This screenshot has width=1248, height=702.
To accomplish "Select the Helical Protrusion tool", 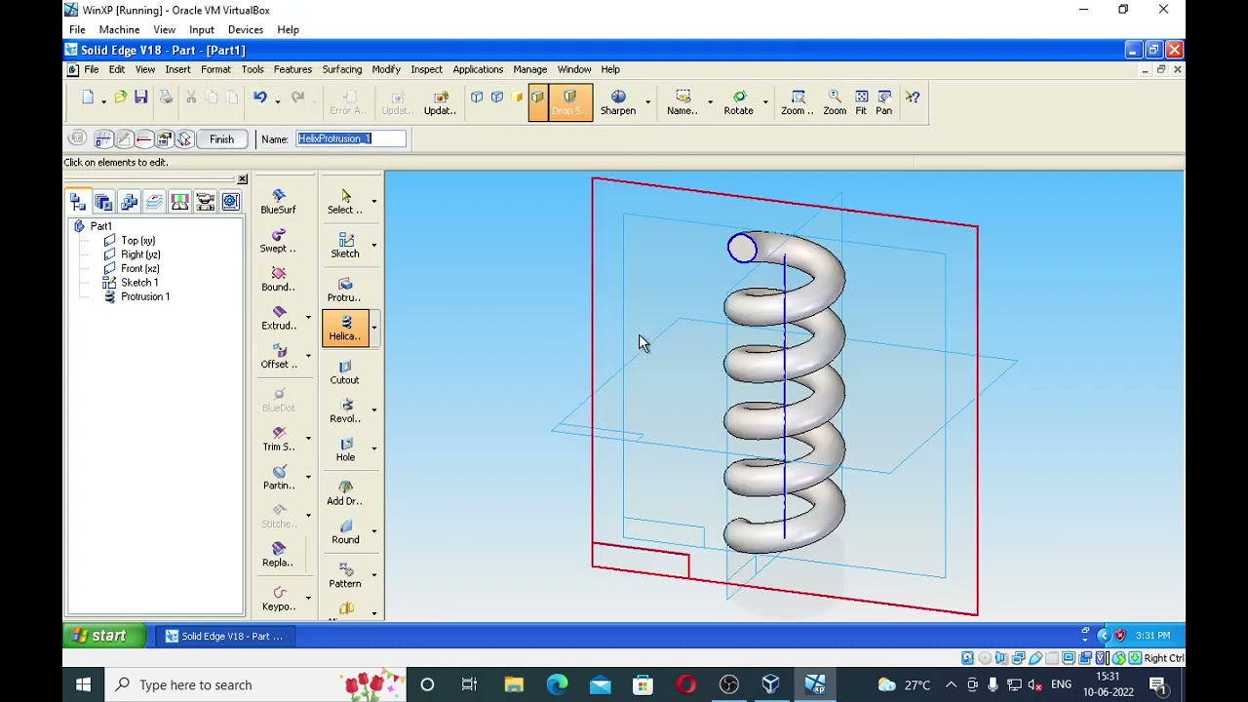I will pos(345,328).
